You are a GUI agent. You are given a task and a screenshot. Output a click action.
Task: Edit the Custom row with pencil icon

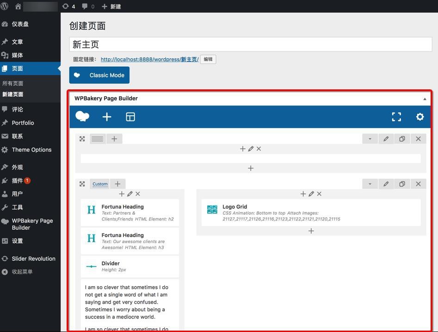386,184
